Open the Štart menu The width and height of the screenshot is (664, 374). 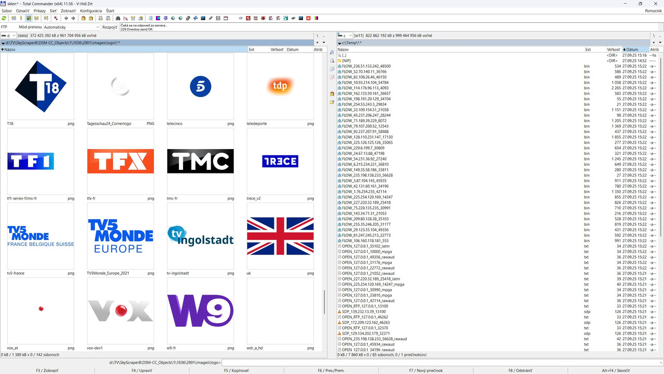(110, 11)
